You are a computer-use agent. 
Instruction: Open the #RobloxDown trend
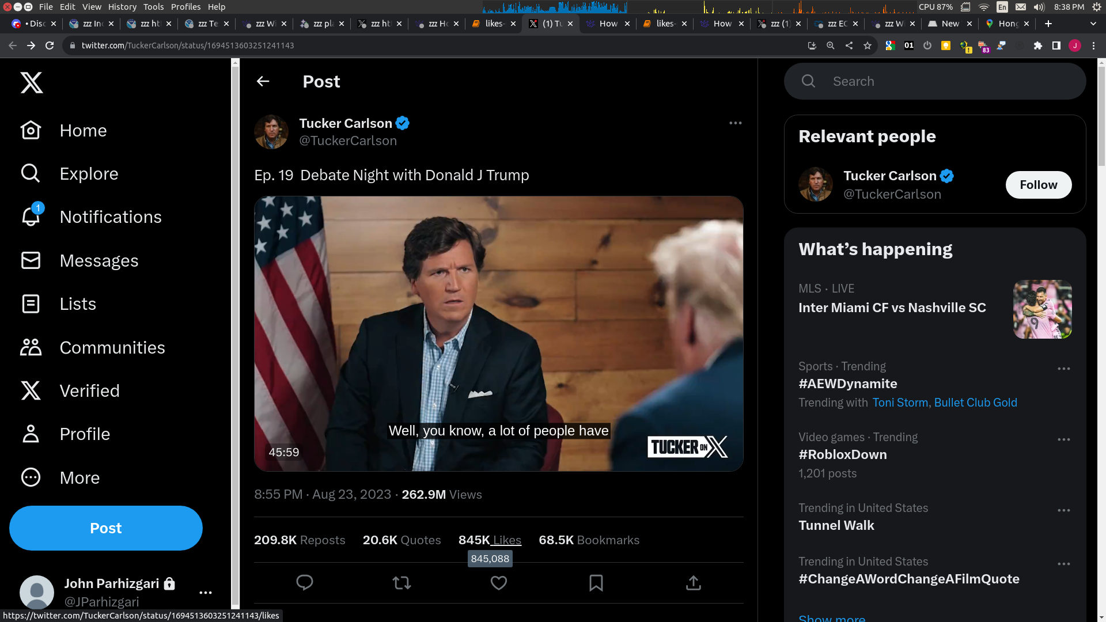(843, 454)
